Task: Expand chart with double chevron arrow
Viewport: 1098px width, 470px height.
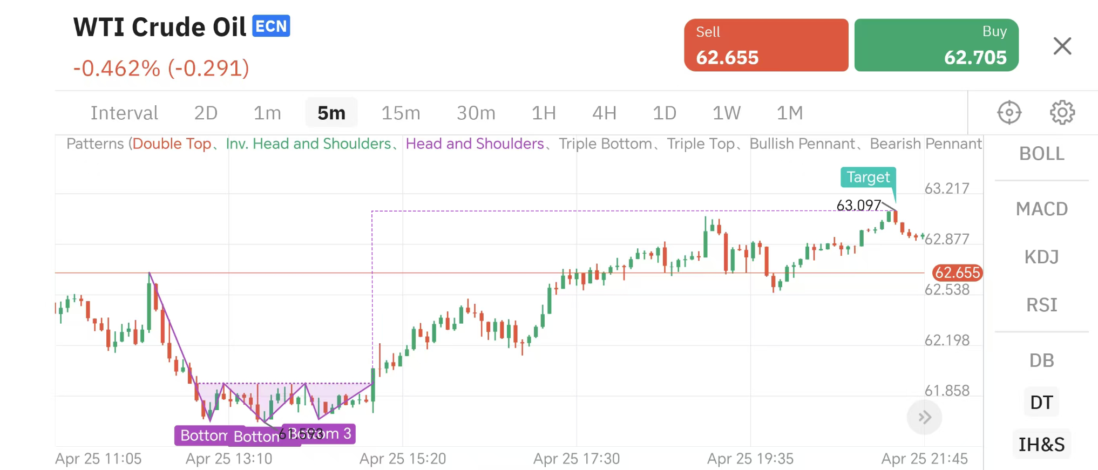Action: (x=924, y=417)
